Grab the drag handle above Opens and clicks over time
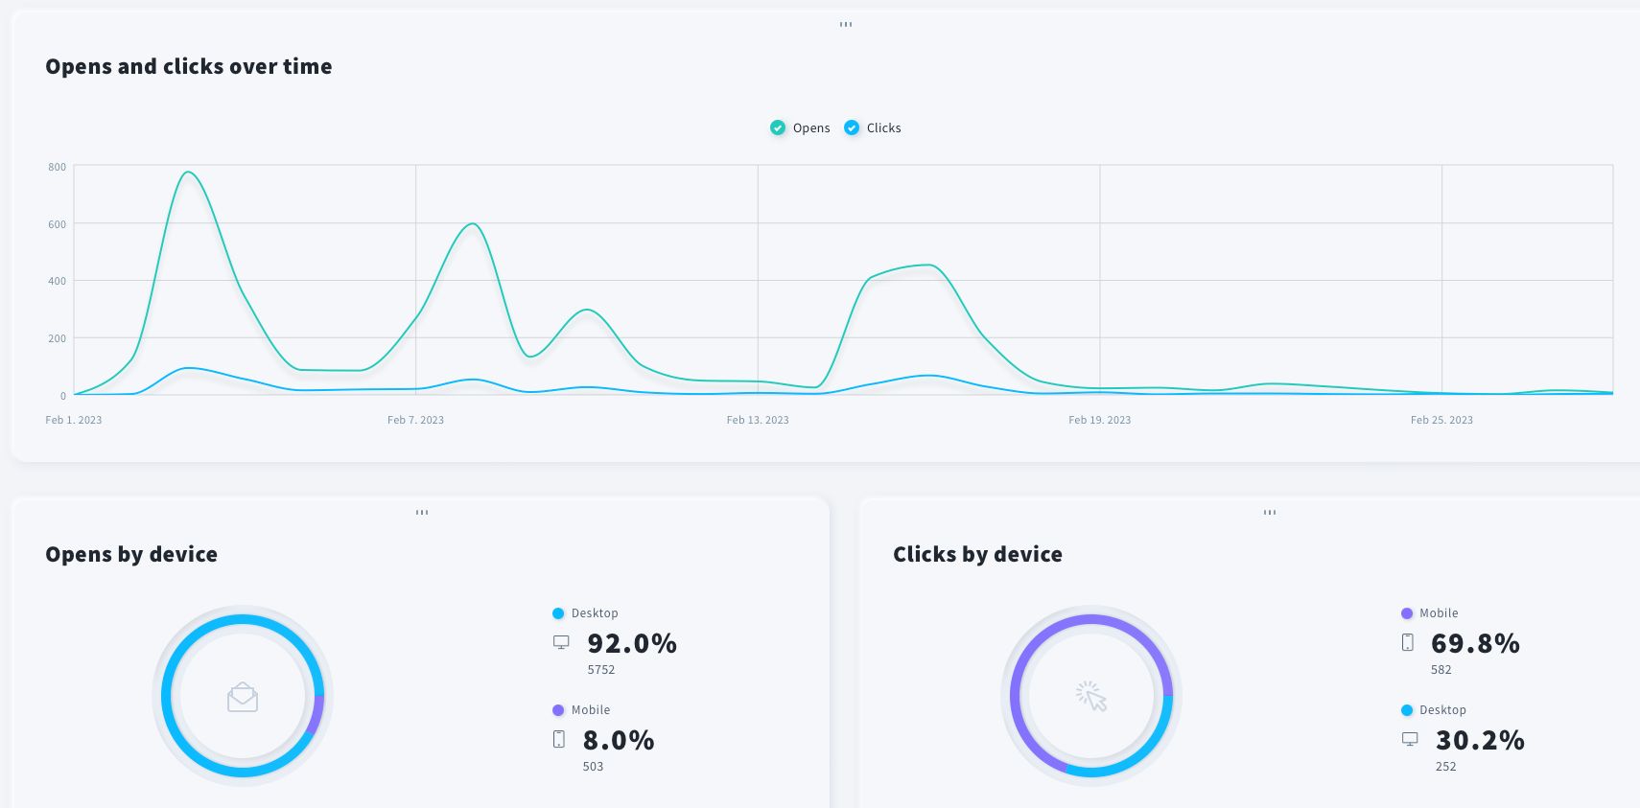Image resolution: width=1640 pixels, height=808 pixels. tap(846, 24)
